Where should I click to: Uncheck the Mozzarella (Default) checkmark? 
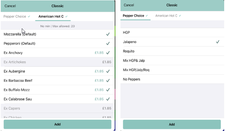pyautogui.click(x=108, y=34)
